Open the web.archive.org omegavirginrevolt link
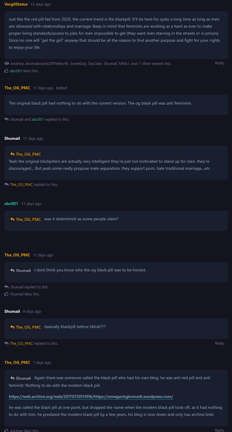The image size is (232, 432). pos(91,396)
